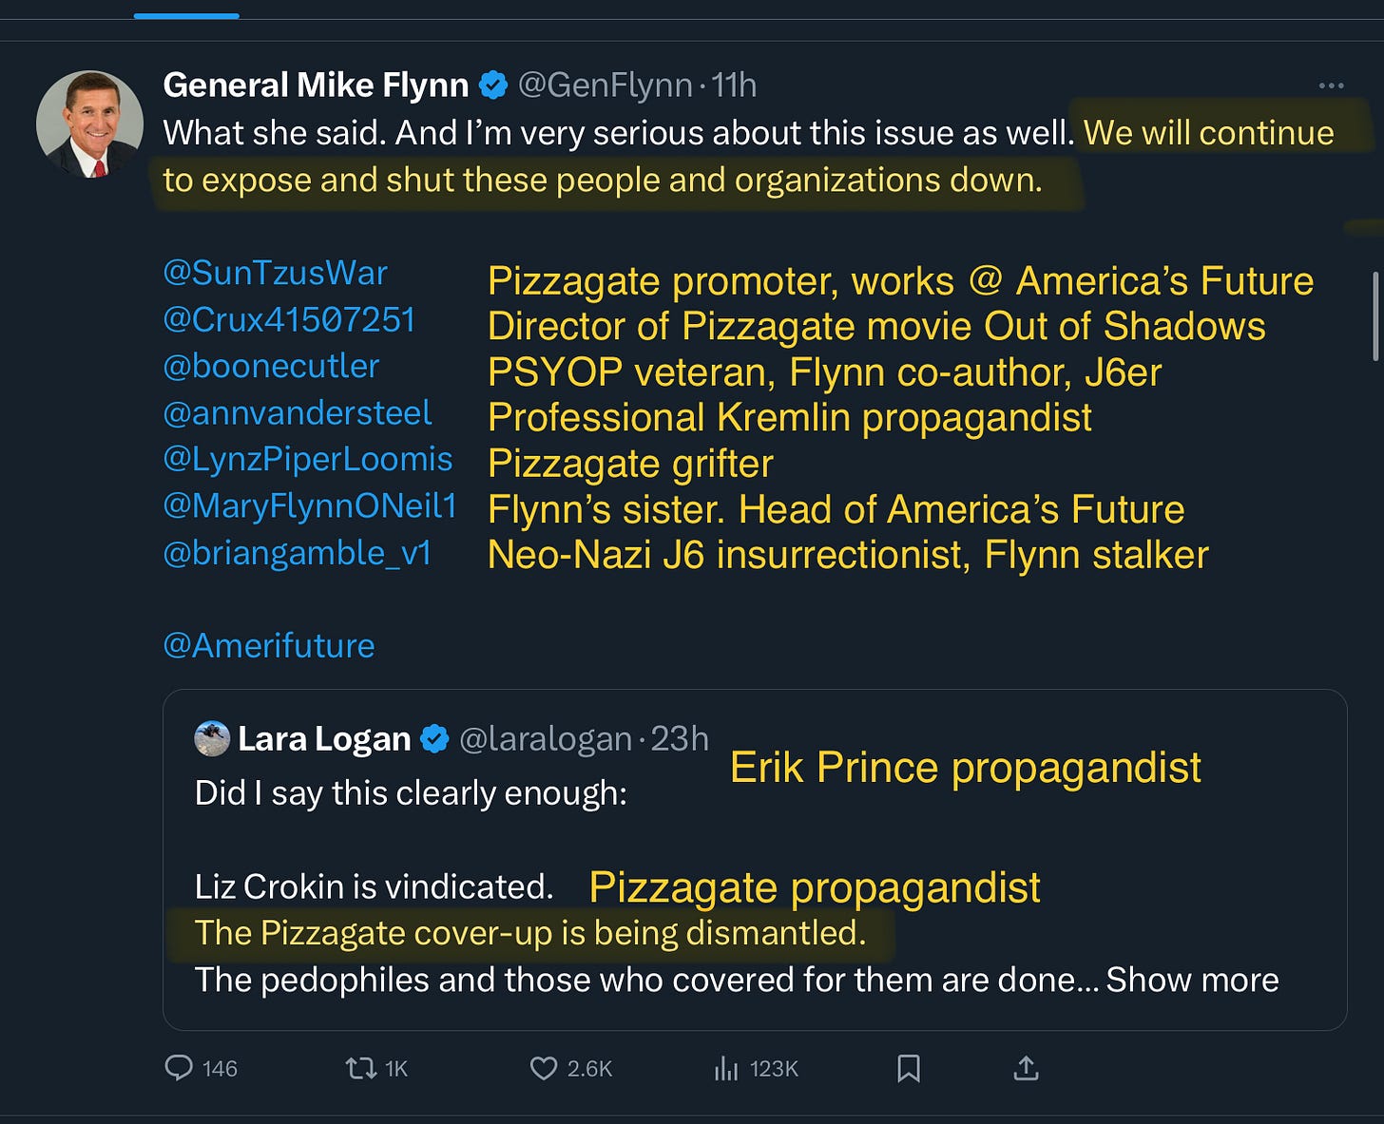Bookmark this tweet with the bookmark icon
Screen dimensions: 1384x1124
point(909,1068)
